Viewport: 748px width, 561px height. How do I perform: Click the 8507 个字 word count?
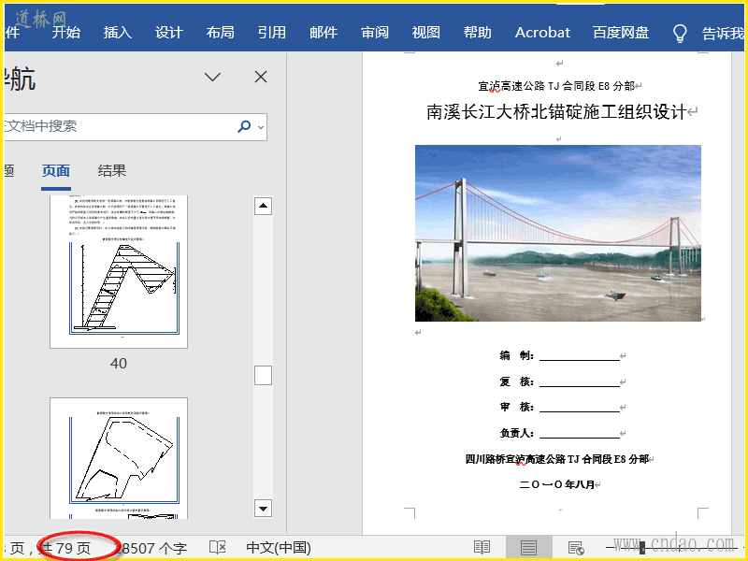click(152, 548)
